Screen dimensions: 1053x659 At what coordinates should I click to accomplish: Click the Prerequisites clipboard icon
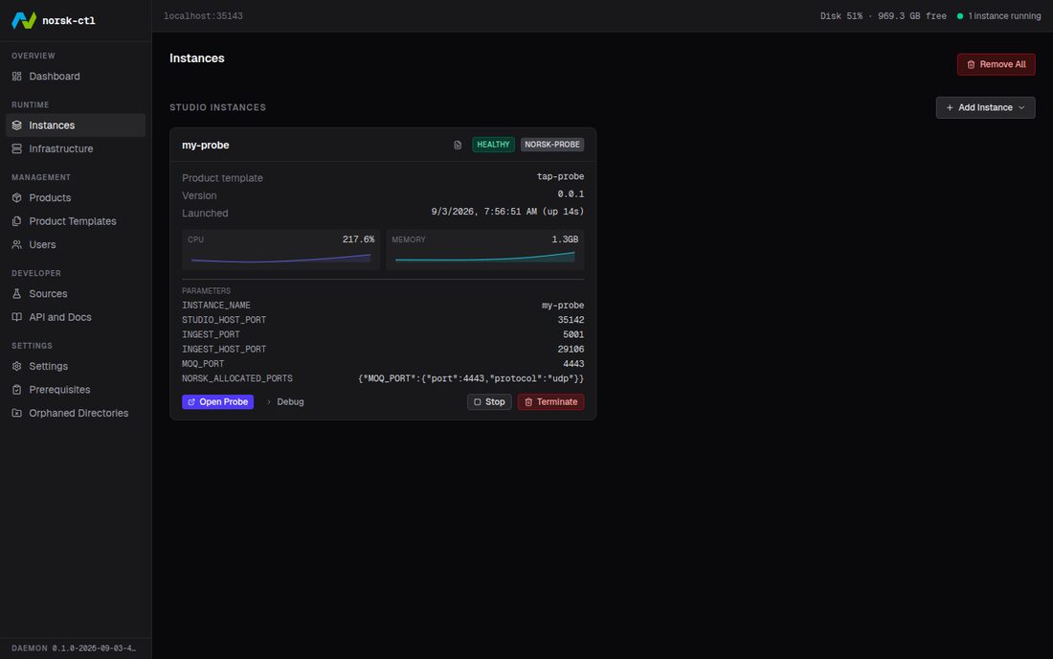coord(17,390)
